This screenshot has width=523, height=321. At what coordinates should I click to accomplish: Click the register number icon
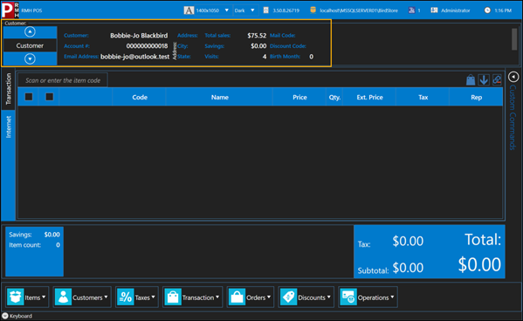point(411,10)
